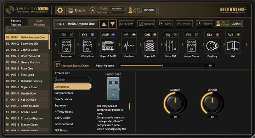The image size is (255, 138).
Task: Select the Hall reverb cube icon
Action: click(233, 46)
